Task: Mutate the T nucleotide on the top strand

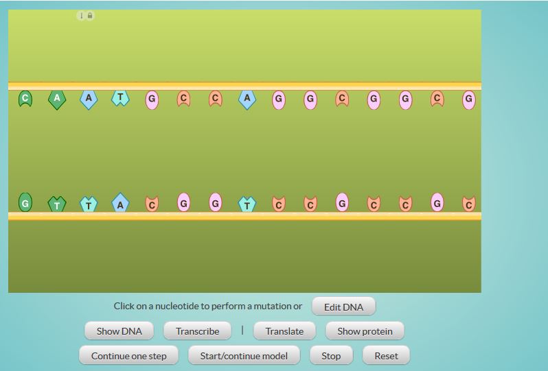Action: coord(120,98)
